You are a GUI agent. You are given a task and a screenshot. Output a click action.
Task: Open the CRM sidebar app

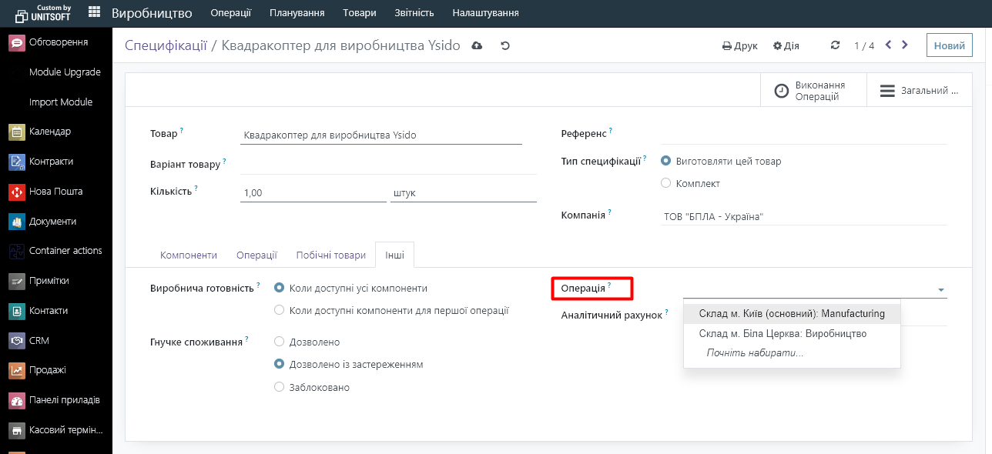(x=56, y=341)
